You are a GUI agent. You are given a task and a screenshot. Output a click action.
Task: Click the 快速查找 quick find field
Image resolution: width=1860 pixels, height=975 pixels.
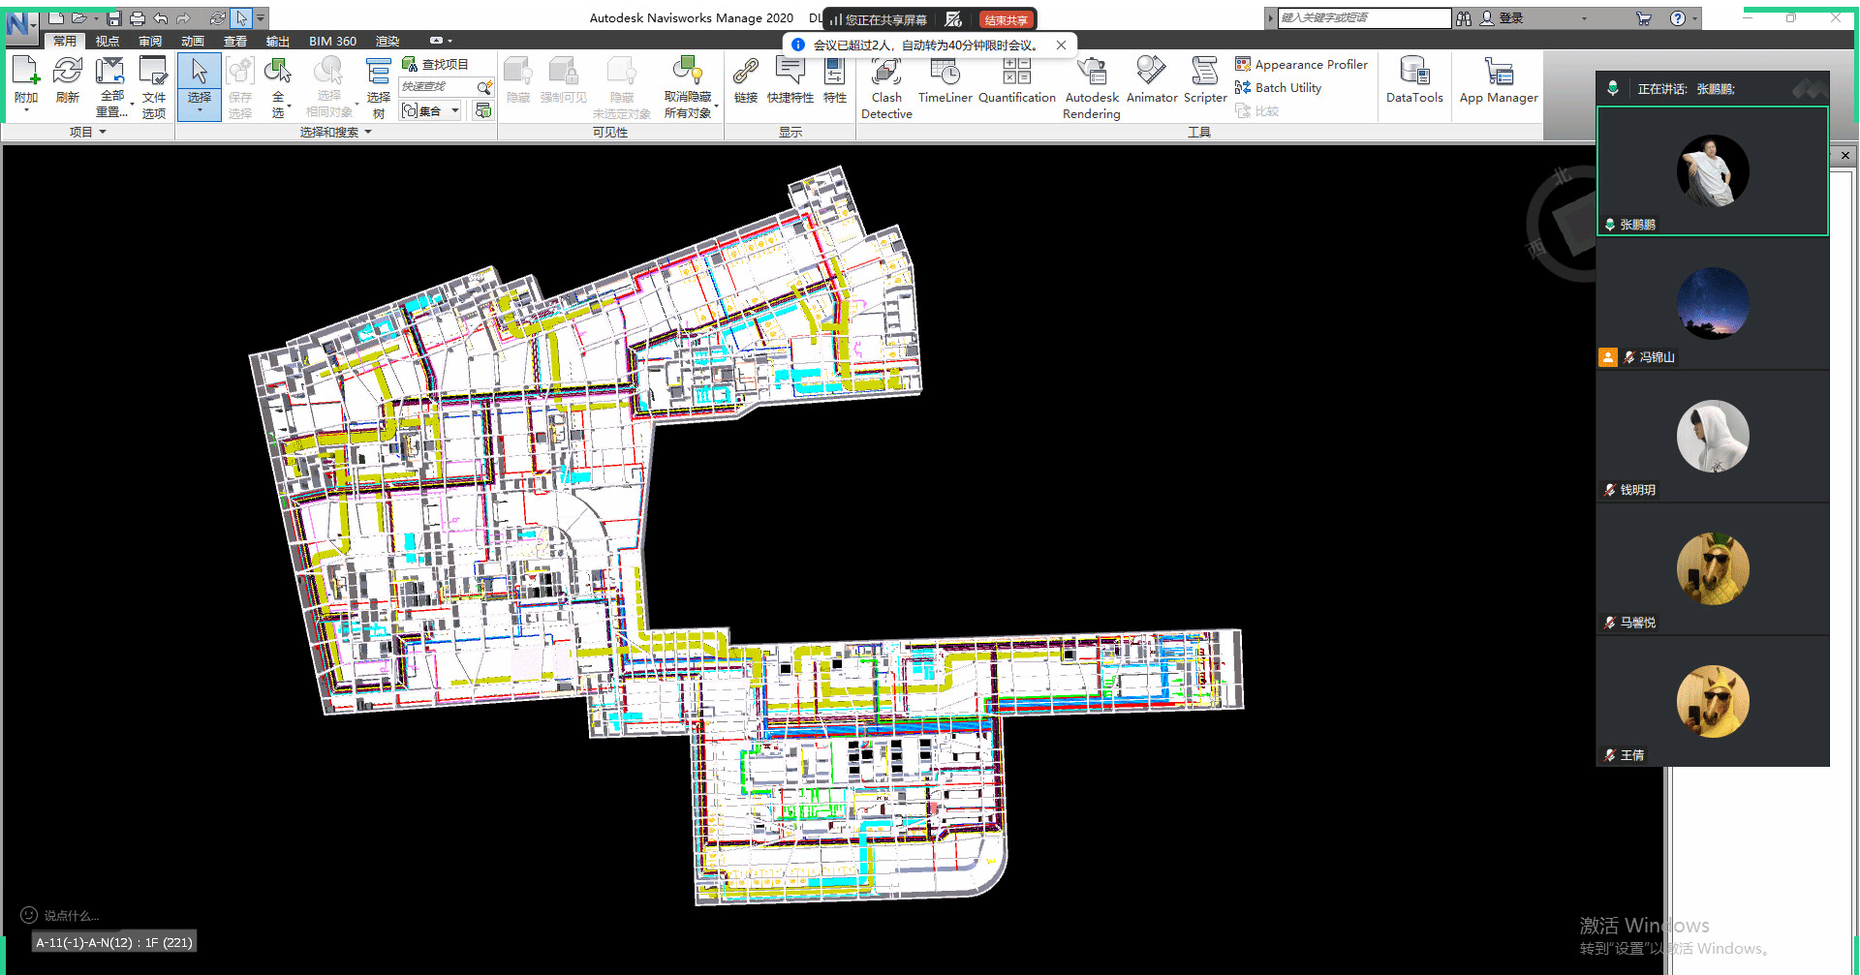pyautogui.click(x=438, y=87)
